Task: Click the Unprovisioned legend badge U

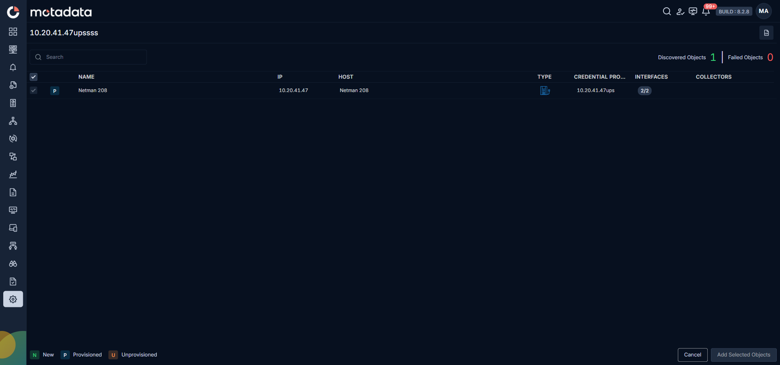Action: [x=113, y=355]
